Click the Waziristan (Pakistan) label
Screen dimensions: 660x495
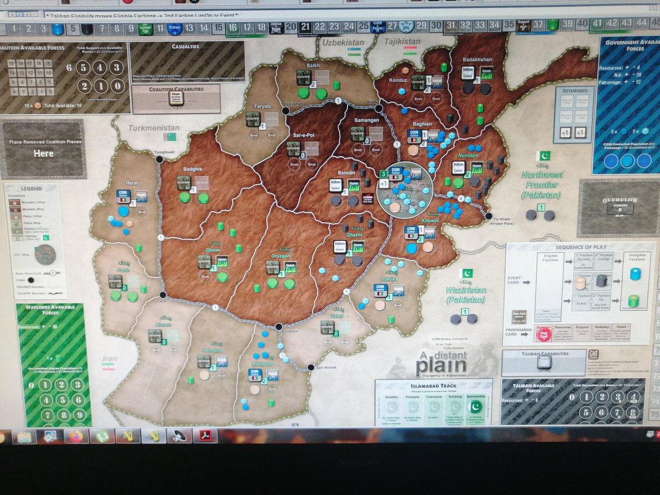[466, 294]
